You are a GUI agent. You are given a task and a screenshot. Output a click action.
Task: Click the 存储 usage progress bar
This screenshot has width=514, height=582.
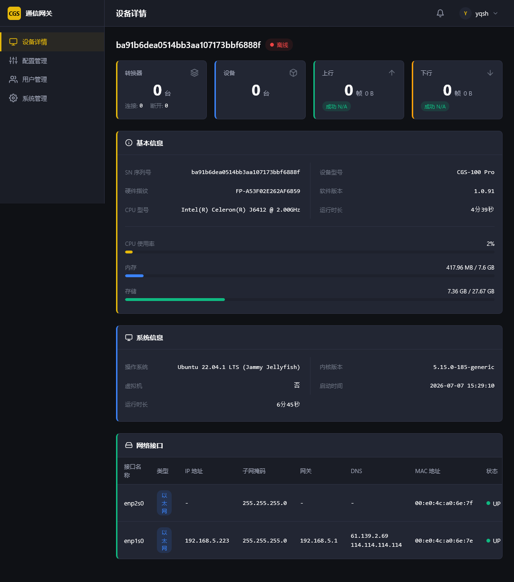310,300
